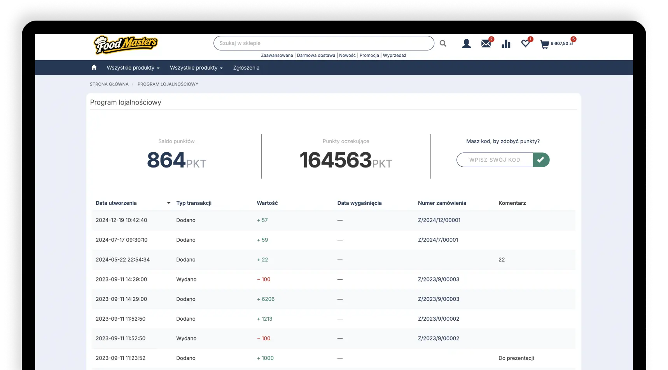Open the Darmowa dostawa link
This screenshot has height=370, width=668.
[316, 55]
